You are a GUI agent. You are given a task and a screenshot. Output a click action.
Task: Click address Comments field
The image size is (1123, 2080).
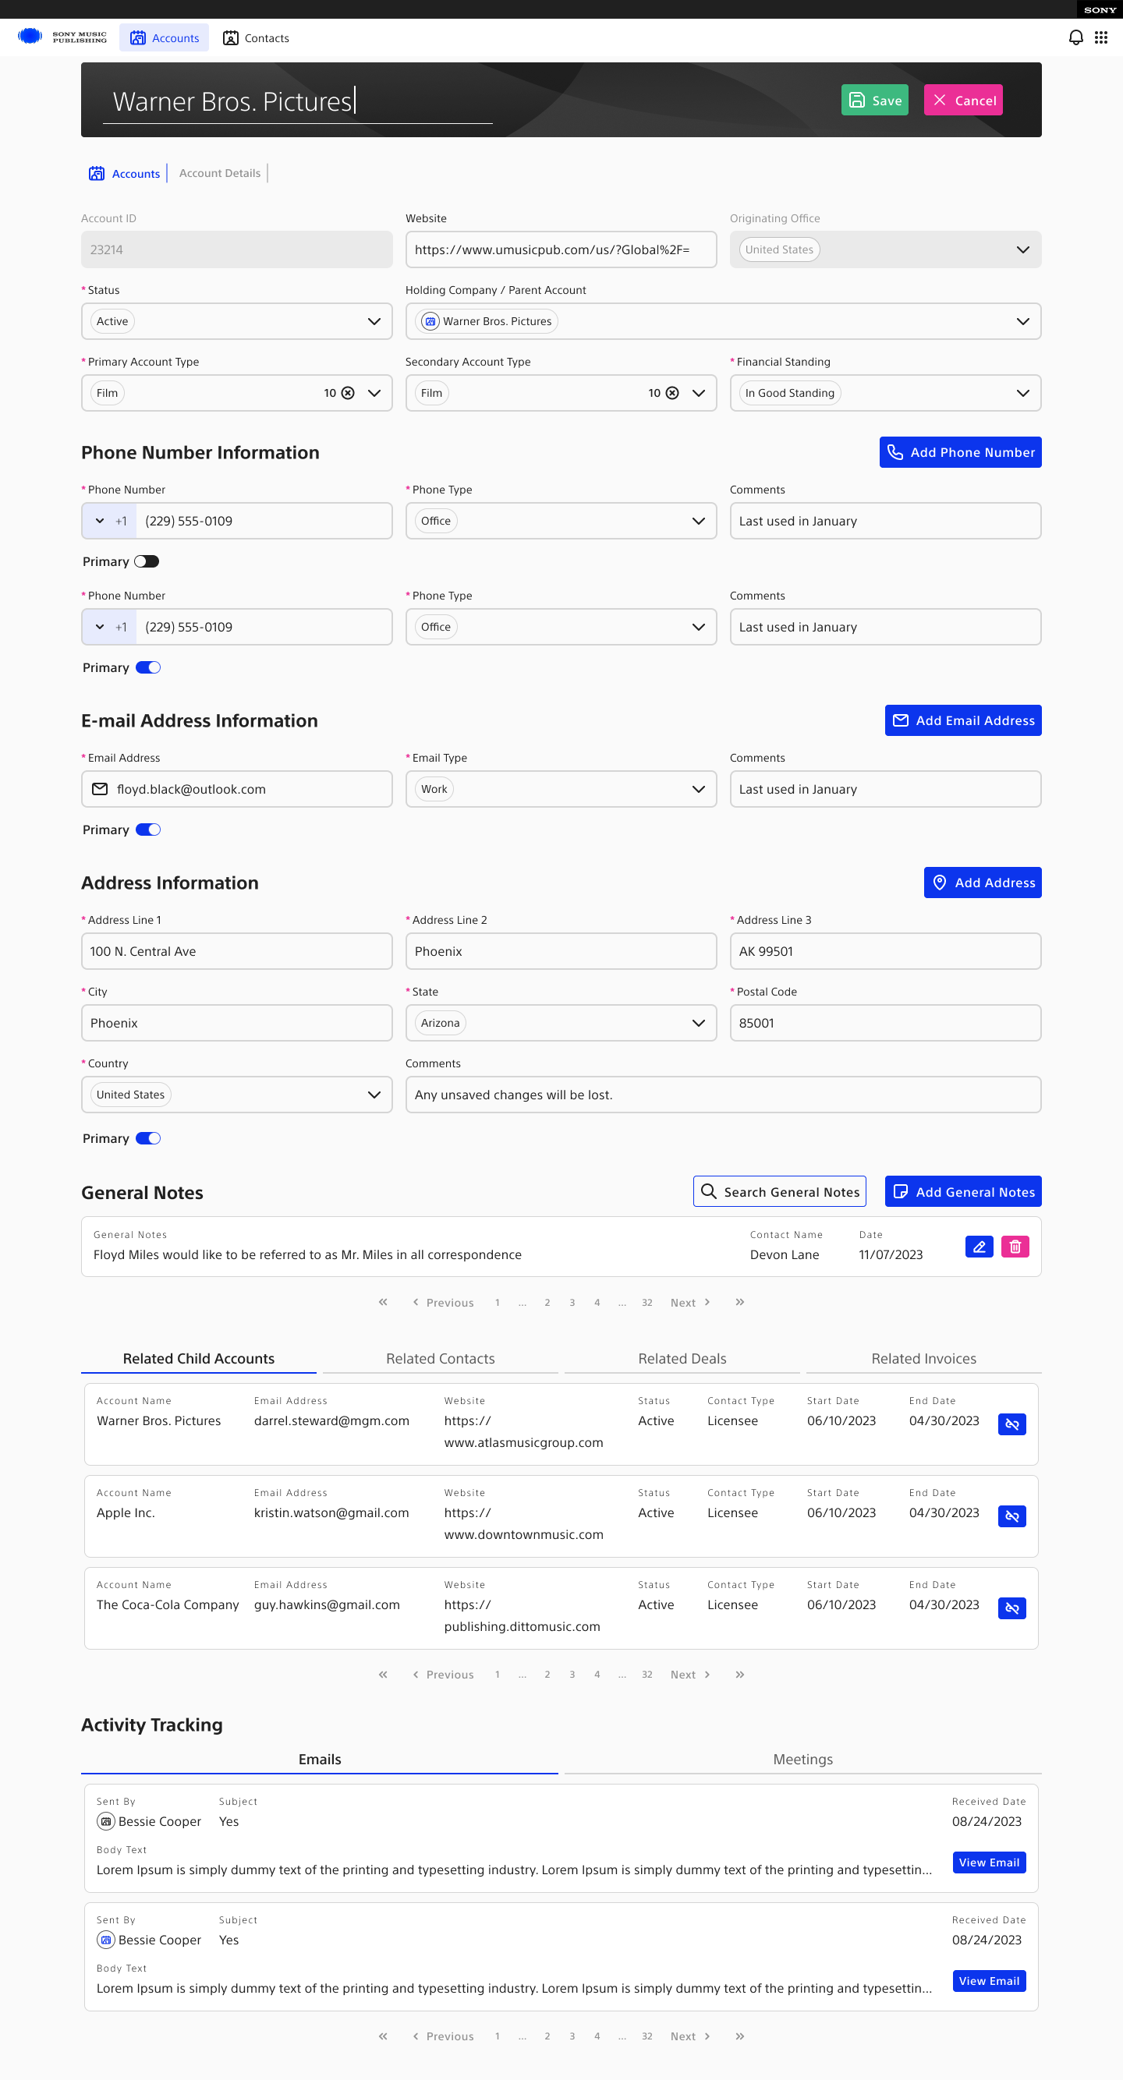coord(723,1095)
